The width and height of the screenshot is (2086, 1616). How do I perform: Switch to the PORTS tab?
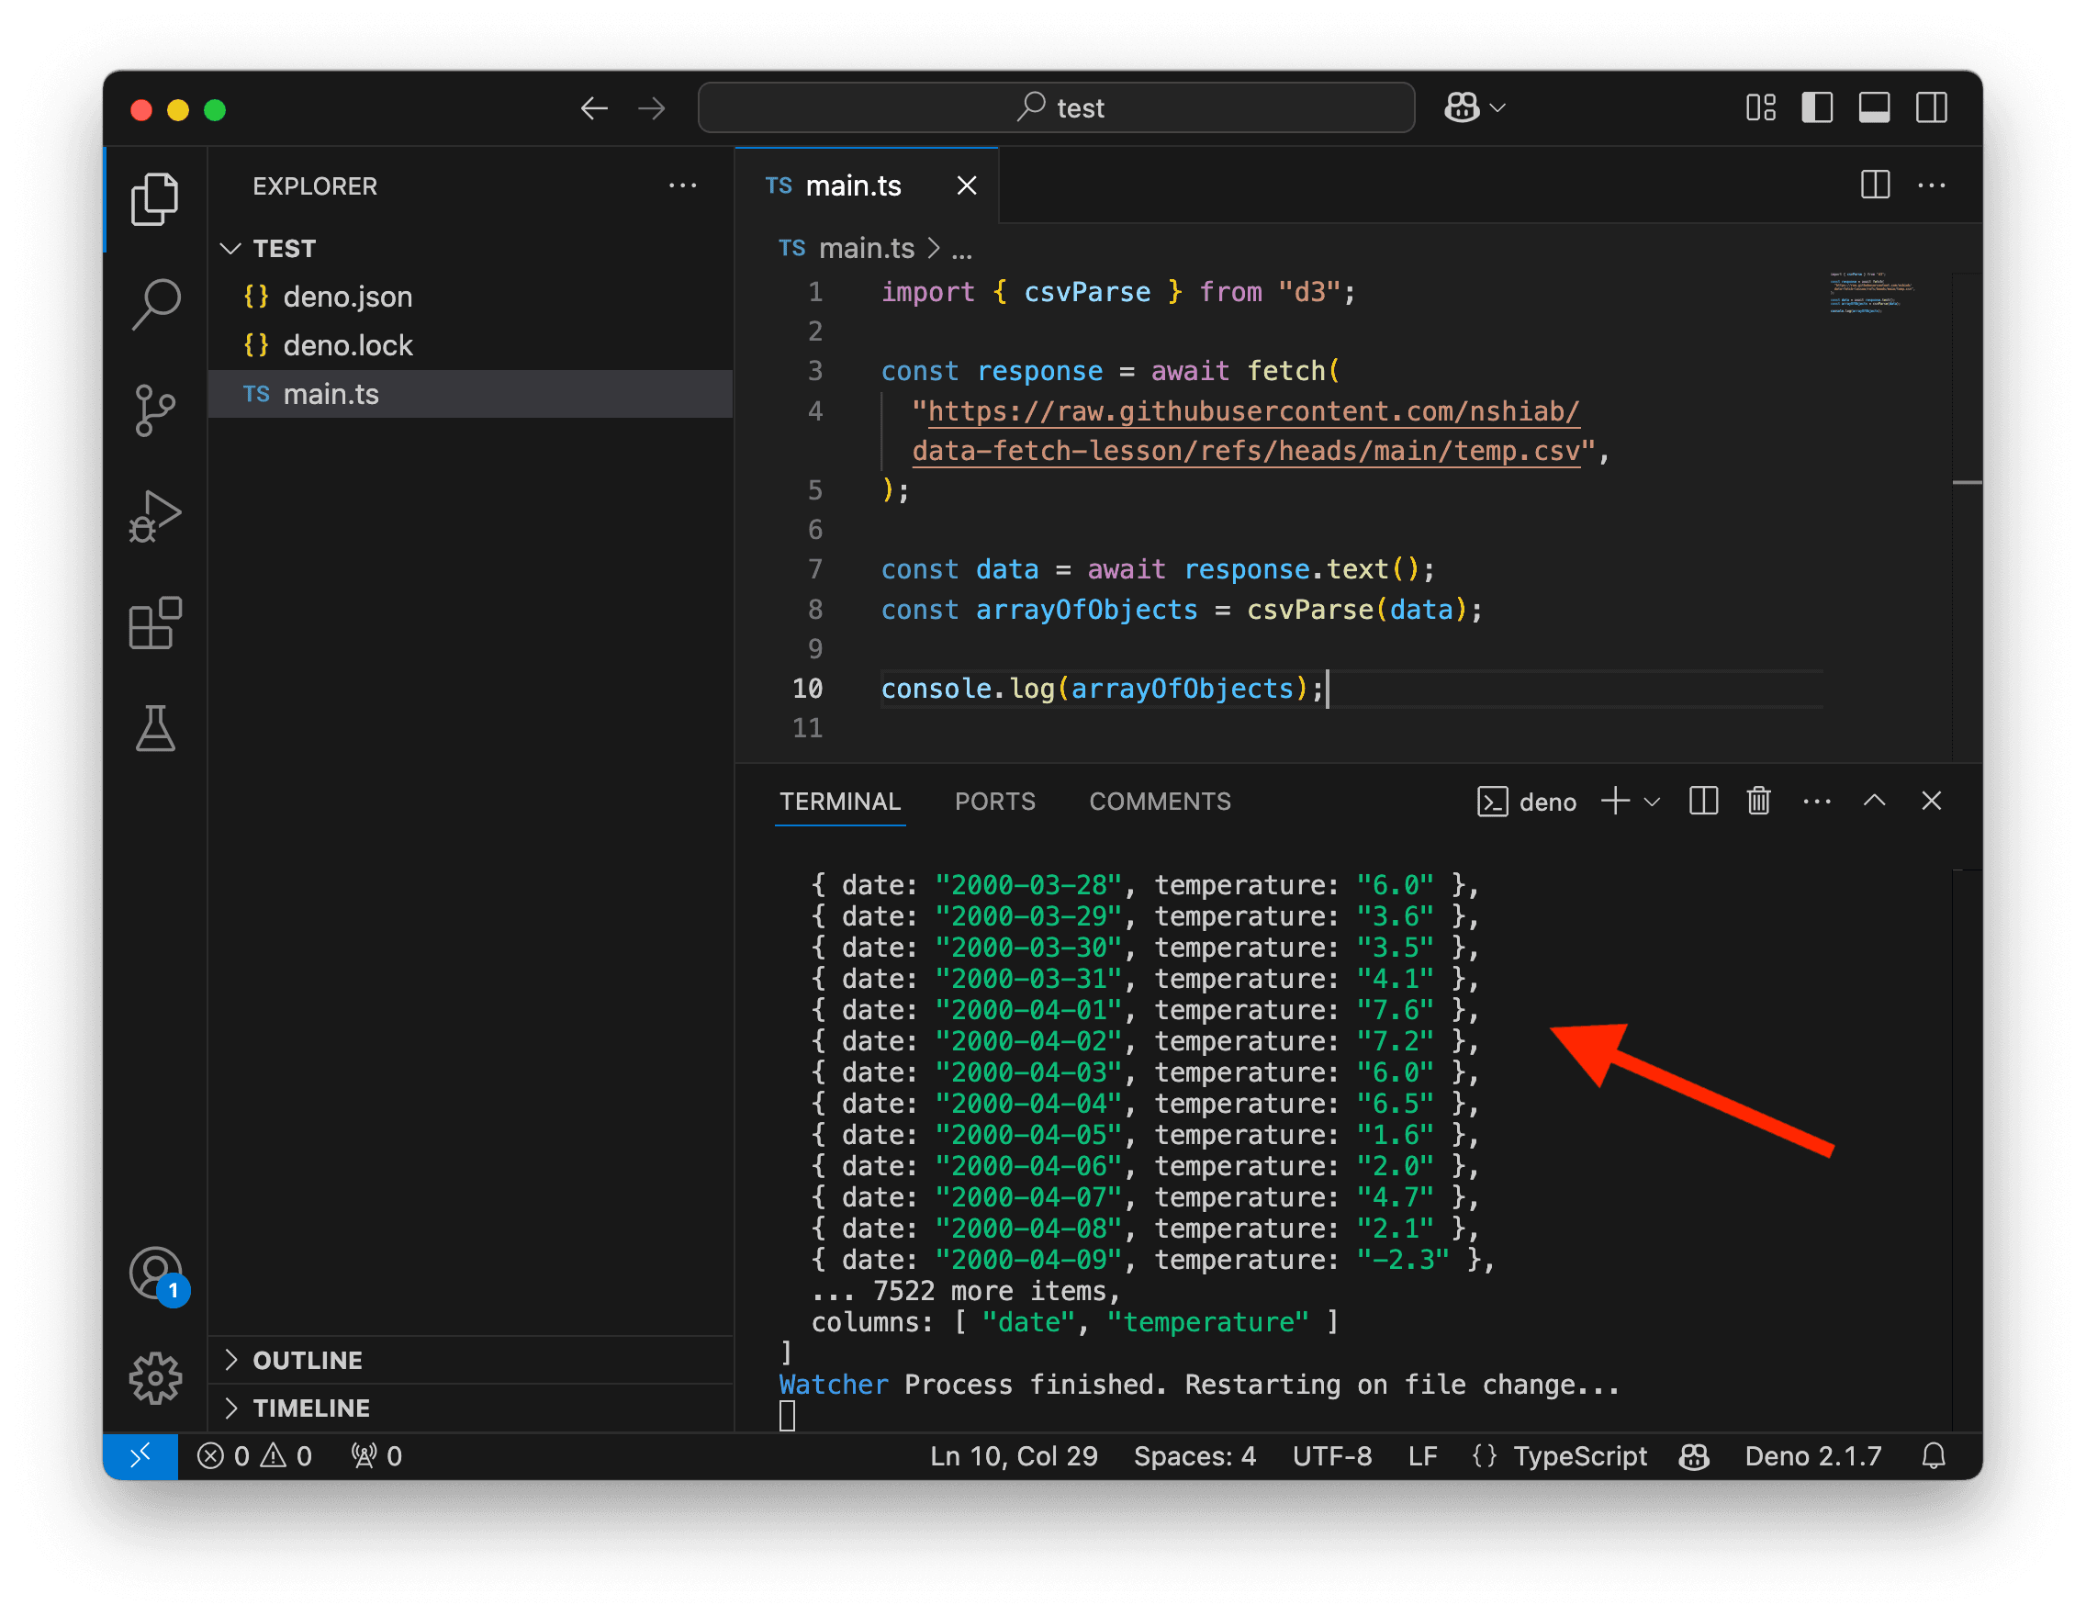994,802
